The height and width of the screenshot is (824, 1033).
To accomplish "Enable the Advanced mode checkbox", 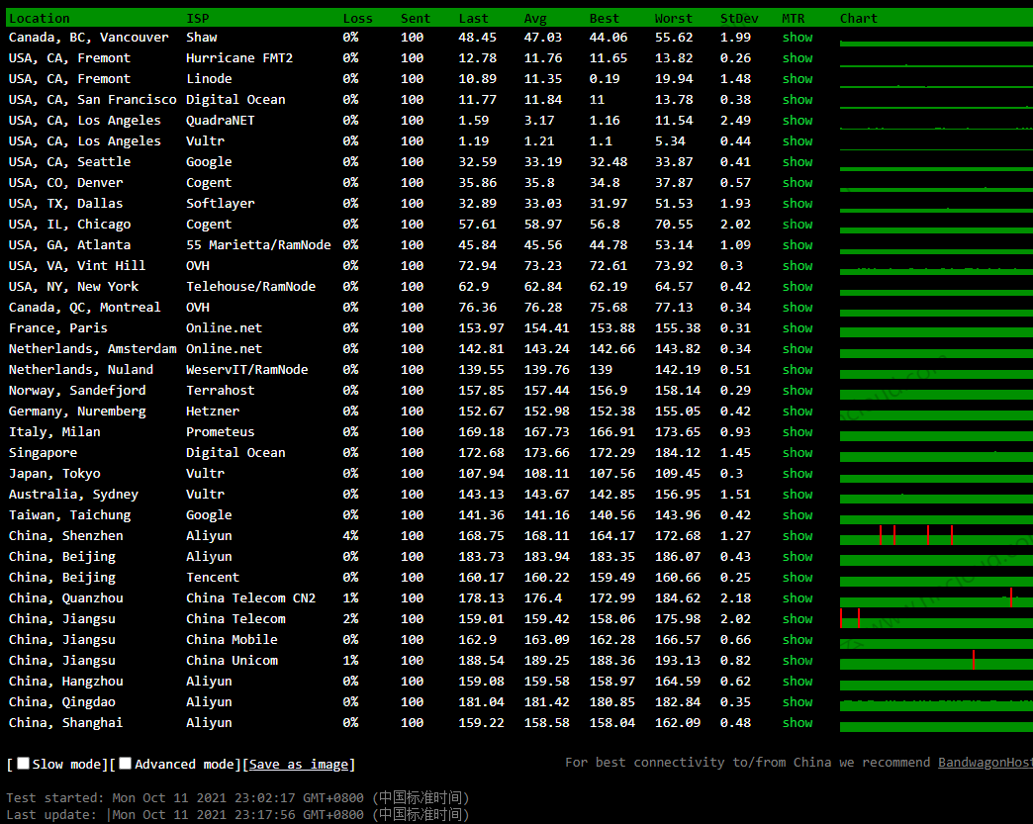I will tap(126, 764).
